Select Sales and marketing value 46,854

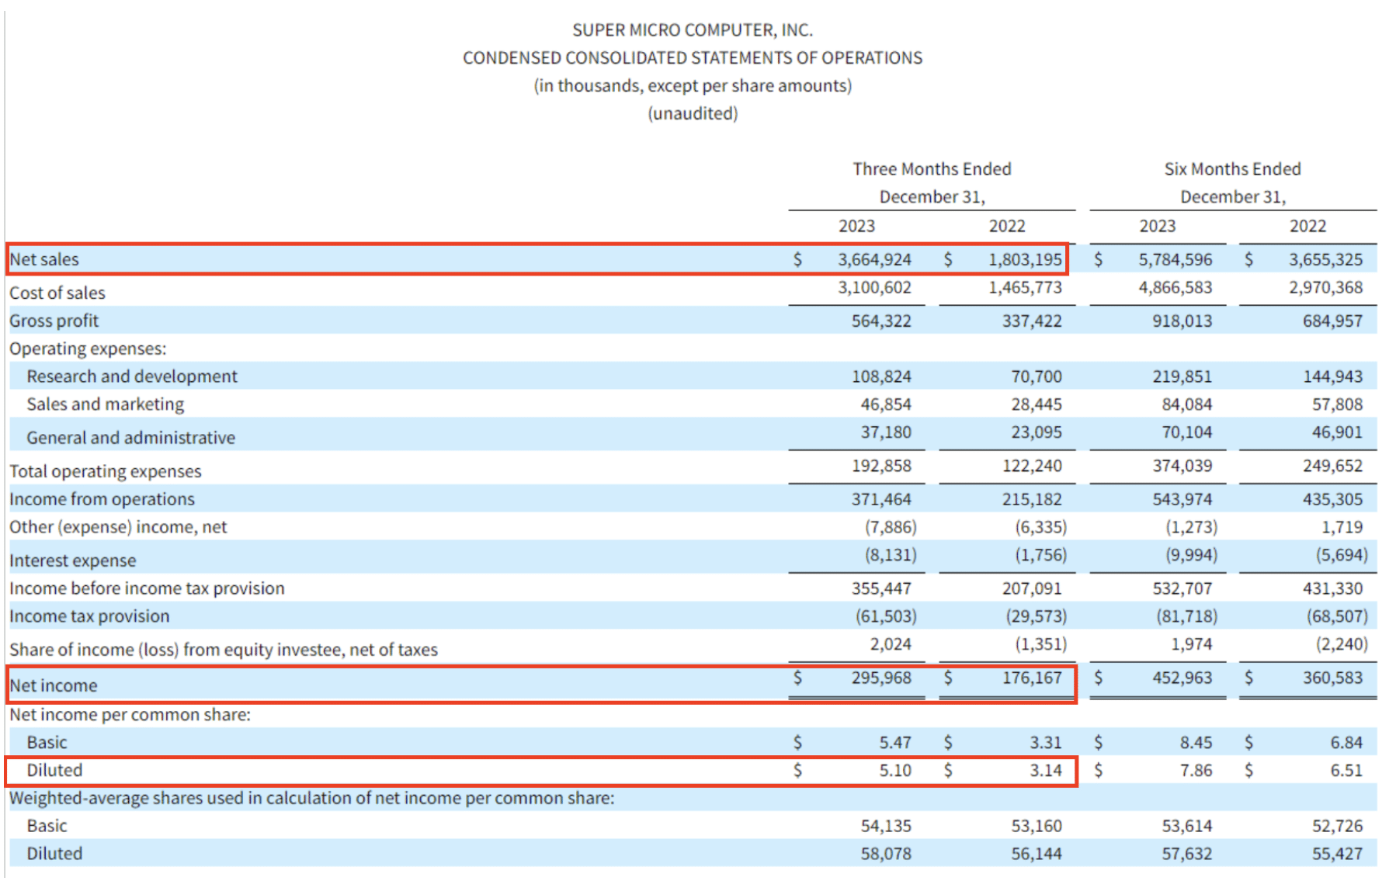(886, 404)
